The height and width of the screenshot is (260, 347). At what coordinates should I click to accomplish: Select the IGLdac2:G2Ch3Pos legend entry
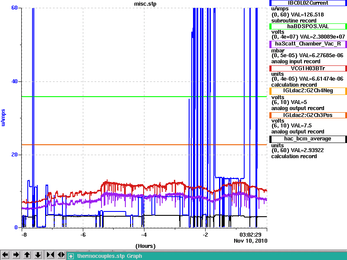pyautogui.click(x=308, y=115)
